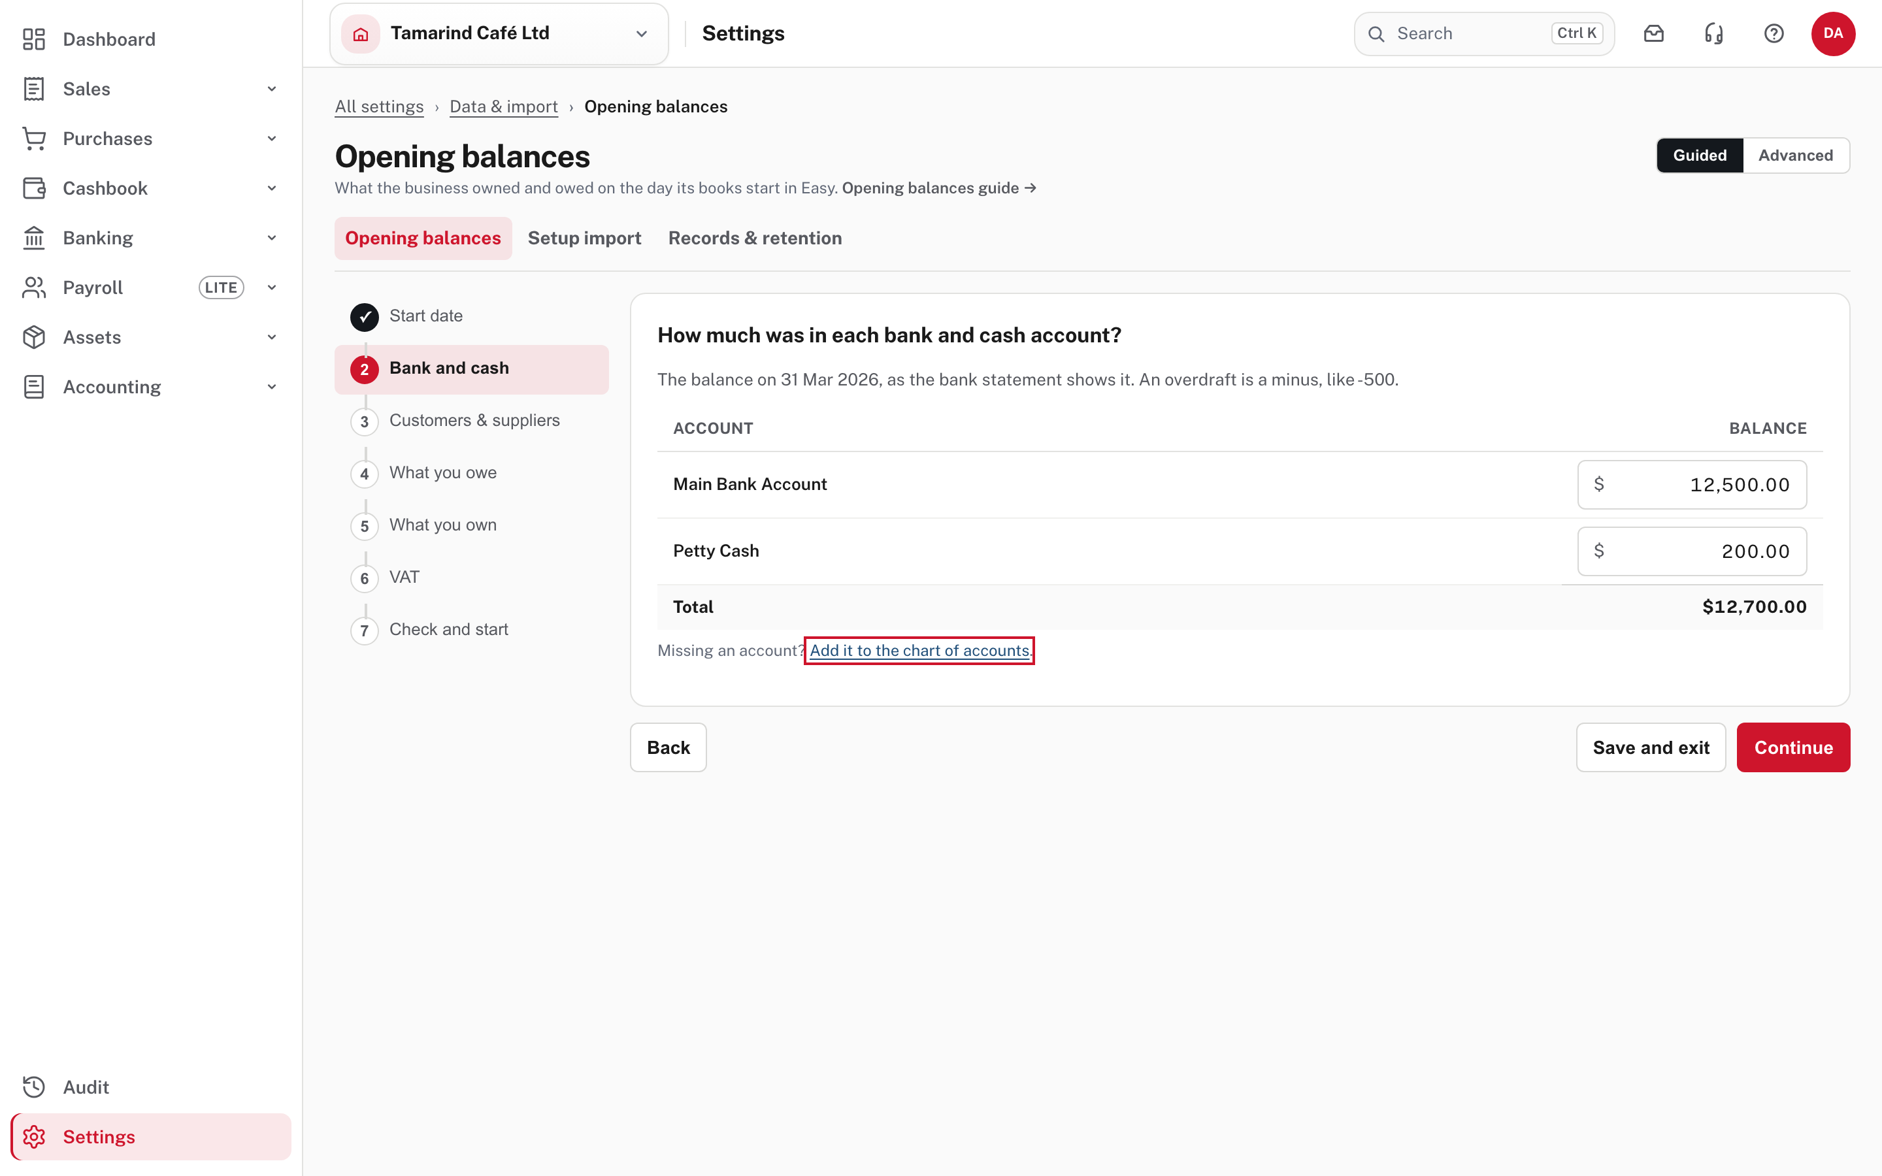This screenshot has height=1176, width=1882.
Task: Go to All settings breadcrumb
Action: coord(380,106)
